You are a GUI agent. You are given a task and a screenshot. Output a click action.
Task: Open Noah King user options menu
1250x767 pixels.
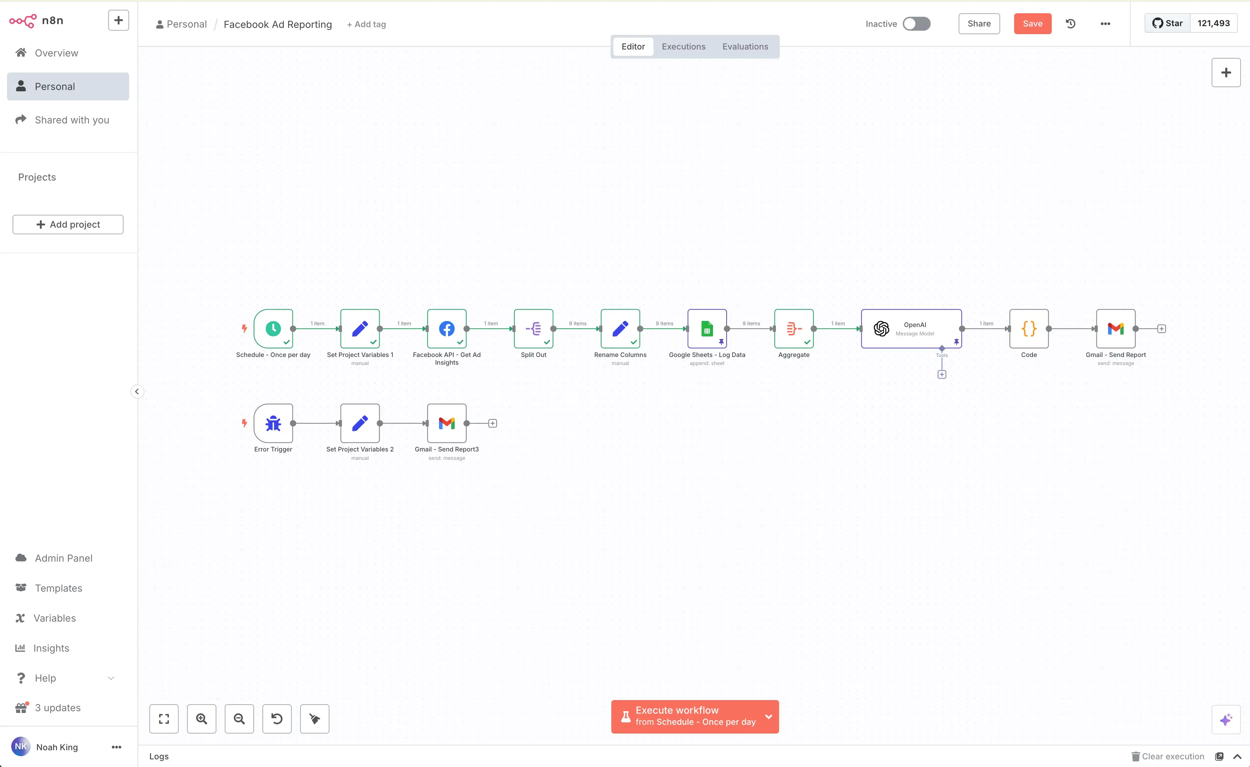point(116,747)
